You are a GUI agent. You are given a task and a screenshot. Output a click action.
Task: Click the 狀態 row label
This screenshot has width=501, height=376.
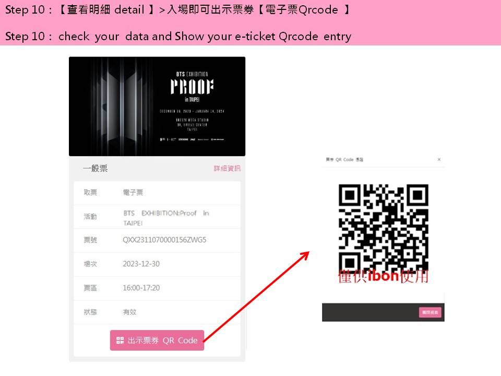click(x=90, y=312)
